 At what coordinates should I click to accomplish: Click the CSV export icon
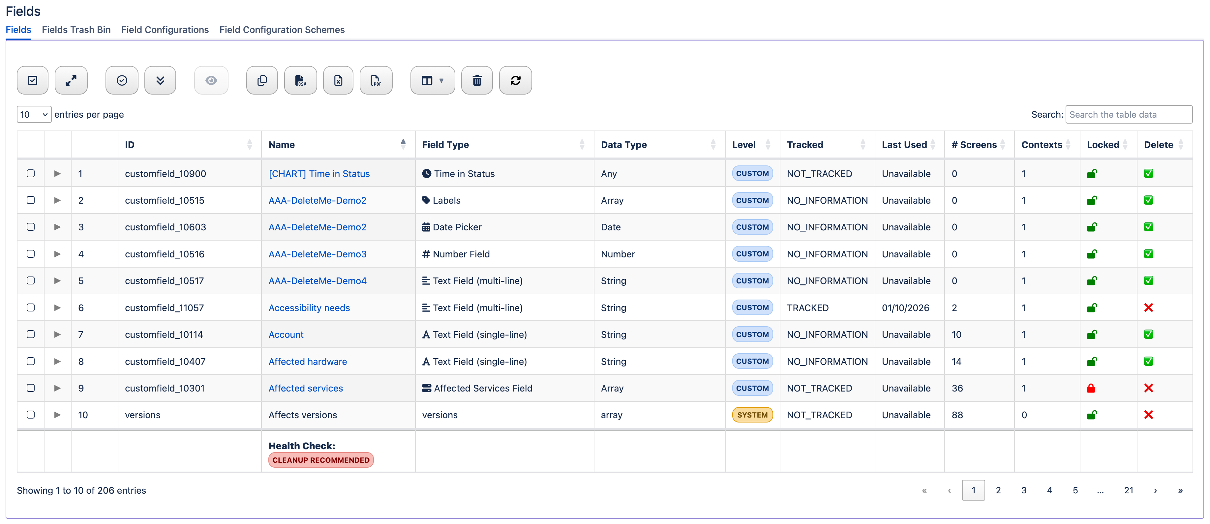tap(300, 80)
